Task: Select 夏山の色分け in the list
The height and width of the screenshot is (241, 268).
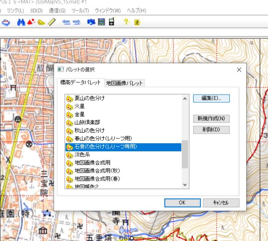Action: (123, 98)
